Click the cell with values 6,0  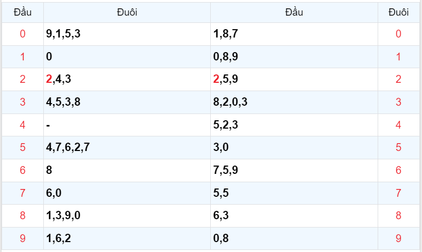54,193
